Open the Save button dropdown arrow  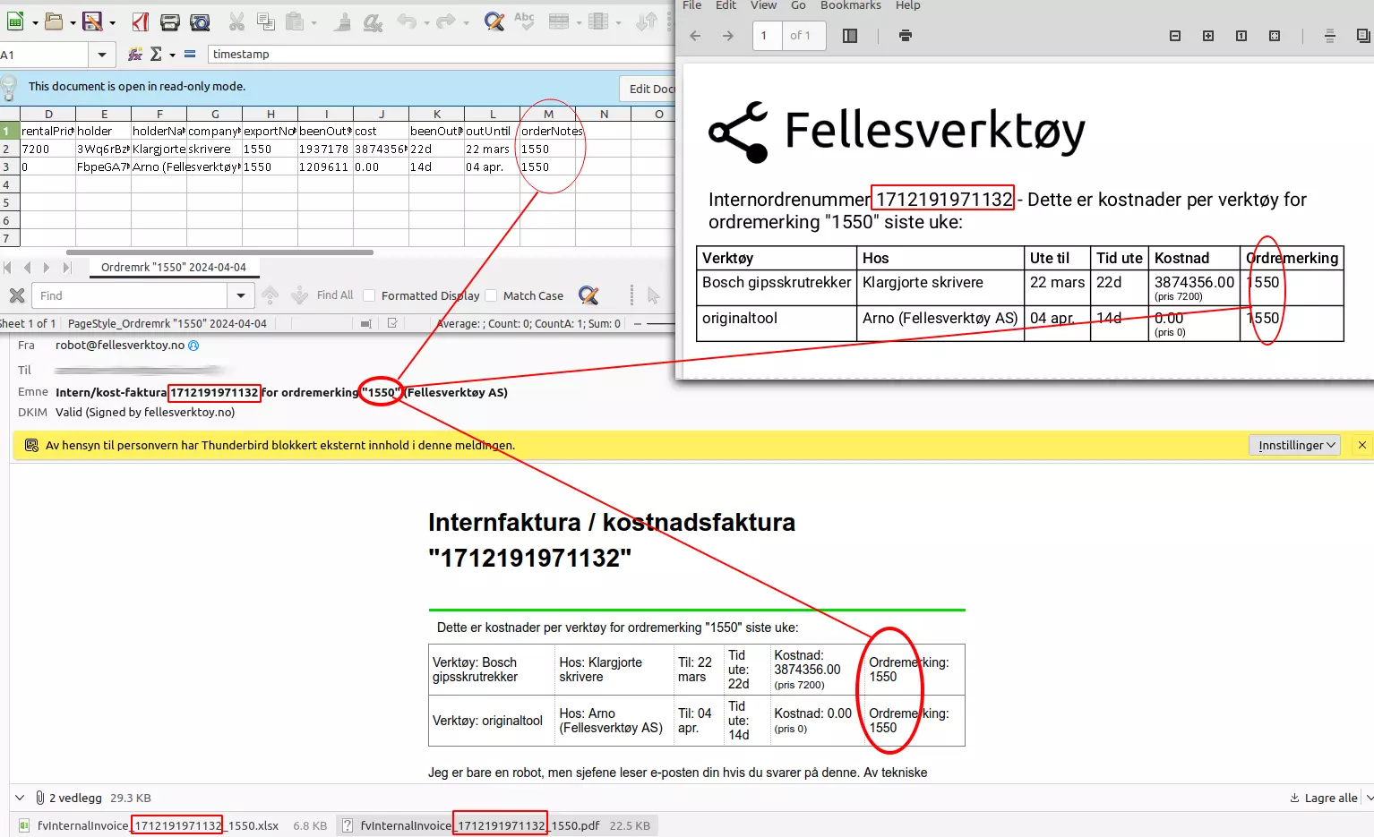click(110, 22)
